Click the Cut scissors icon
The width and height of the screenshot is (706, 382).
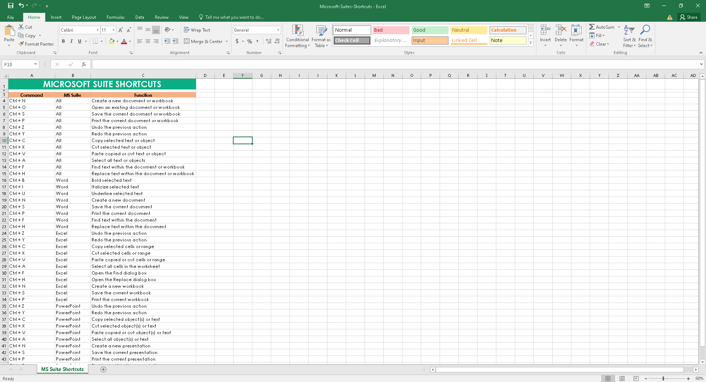21,27
